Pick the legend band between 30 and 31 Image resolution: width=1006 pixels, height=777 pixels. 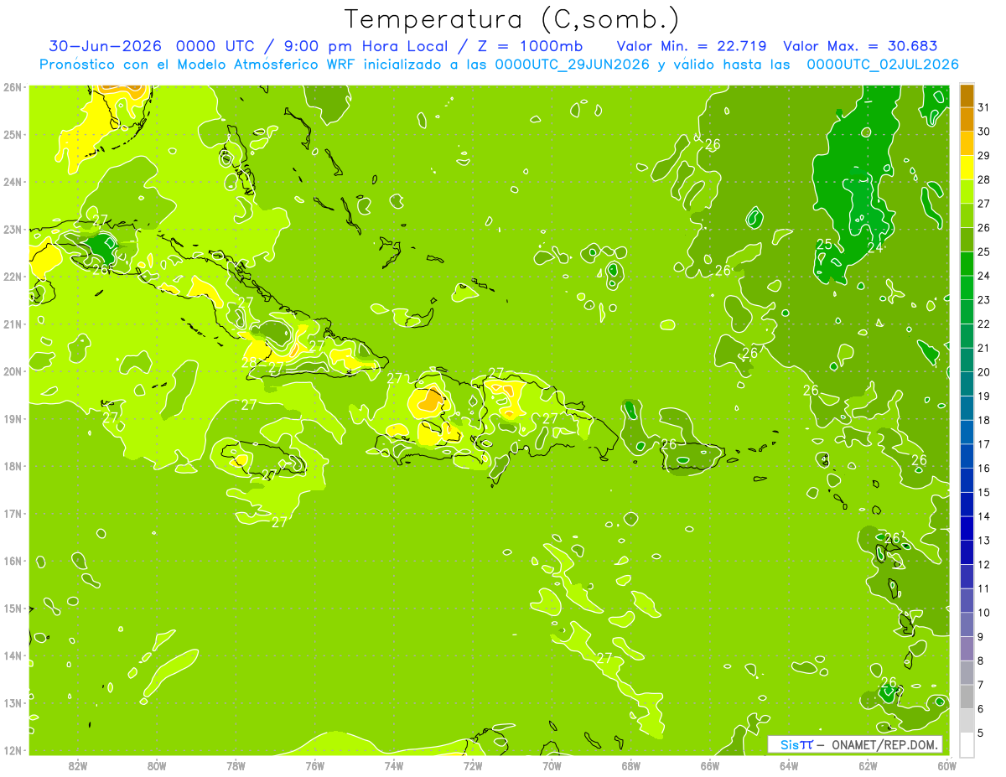click(967, 119)
